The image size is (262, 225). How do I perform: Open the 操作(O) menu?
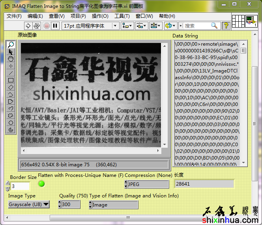[x=100, y=16]
